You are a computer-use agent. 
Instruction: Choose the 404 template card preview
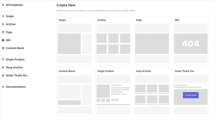[x=191, y=43]
